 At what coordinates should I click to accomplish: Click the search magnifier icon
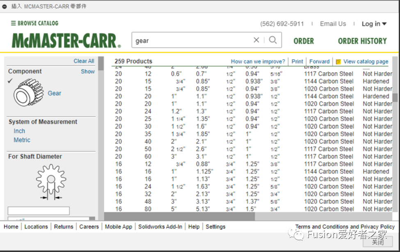click(x=273, y=40)
